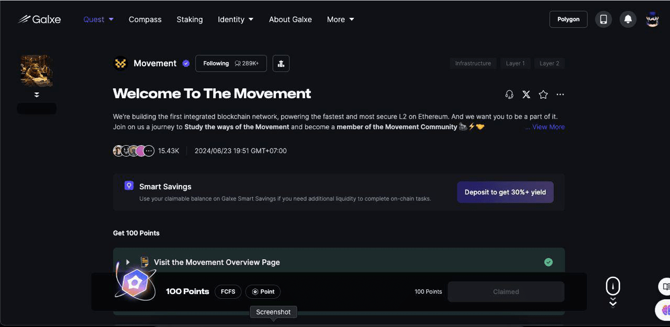
Task: Click the 2024/06/23 19:51 date text
Action: 241,151
